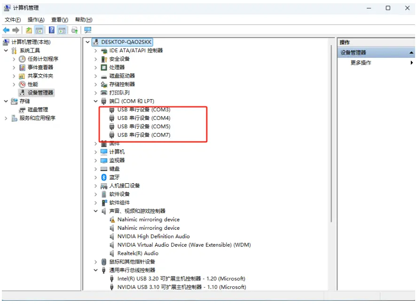Select USB 串行设备 (COM4)
Image resolution: width=416 pixels, height=304 pixels.
click(144, 118)
